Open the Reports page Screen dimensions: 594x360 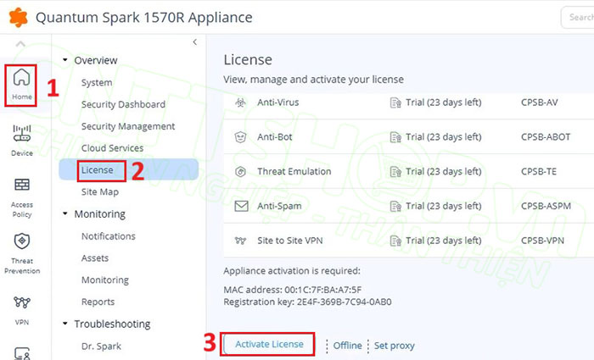click(98, 302)
